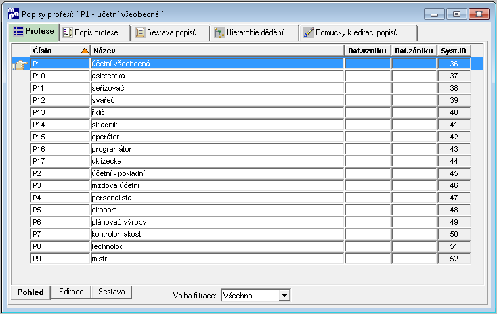Open the Sestava popisů tab

point(170,32)
